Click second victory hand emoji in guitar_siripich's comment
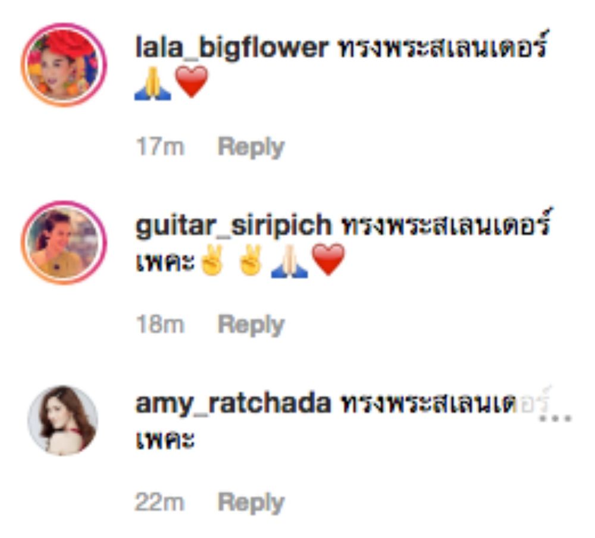This screenshot has width=595, height=538. point(250,260)
